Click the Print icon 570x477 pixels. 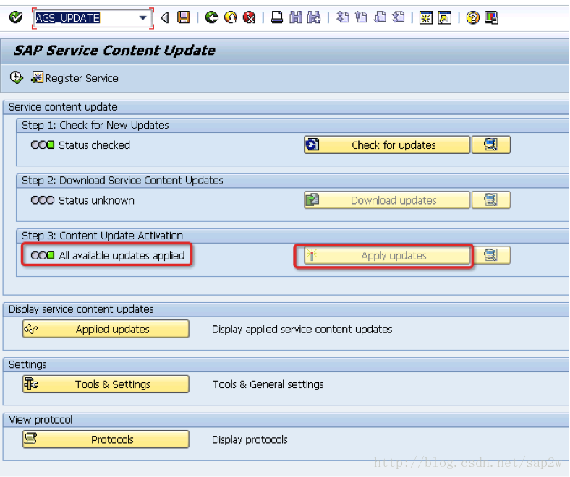coord(277,17)
